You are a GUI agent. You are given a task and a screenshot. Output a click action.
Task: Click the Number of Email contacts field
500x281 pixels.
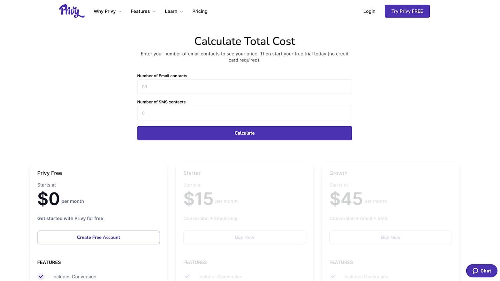click(x=244, y=87)
